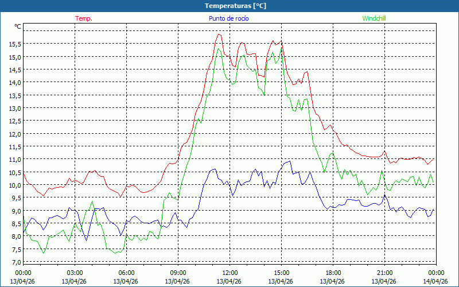Viewport: 459px width, 287px height.
Task: Click the 21:00 time label on the x-axis
Action: [384, 273]
